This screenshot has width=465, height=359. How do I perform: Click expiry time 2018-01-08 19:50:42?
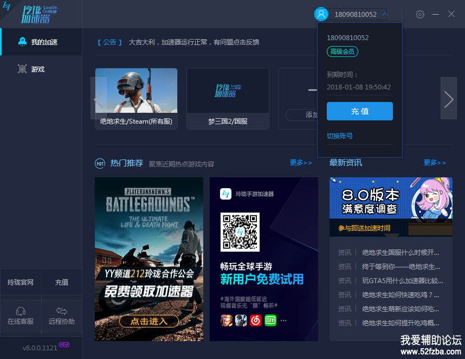point(359,87)
